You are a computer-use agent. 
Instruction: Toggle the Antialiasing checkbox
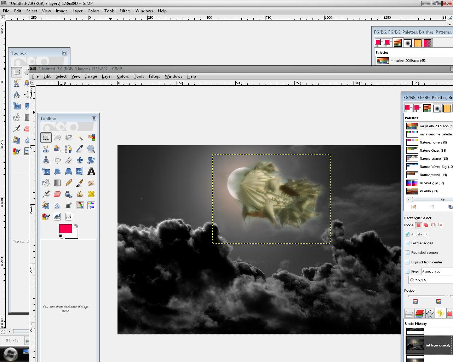pos(407,234)
